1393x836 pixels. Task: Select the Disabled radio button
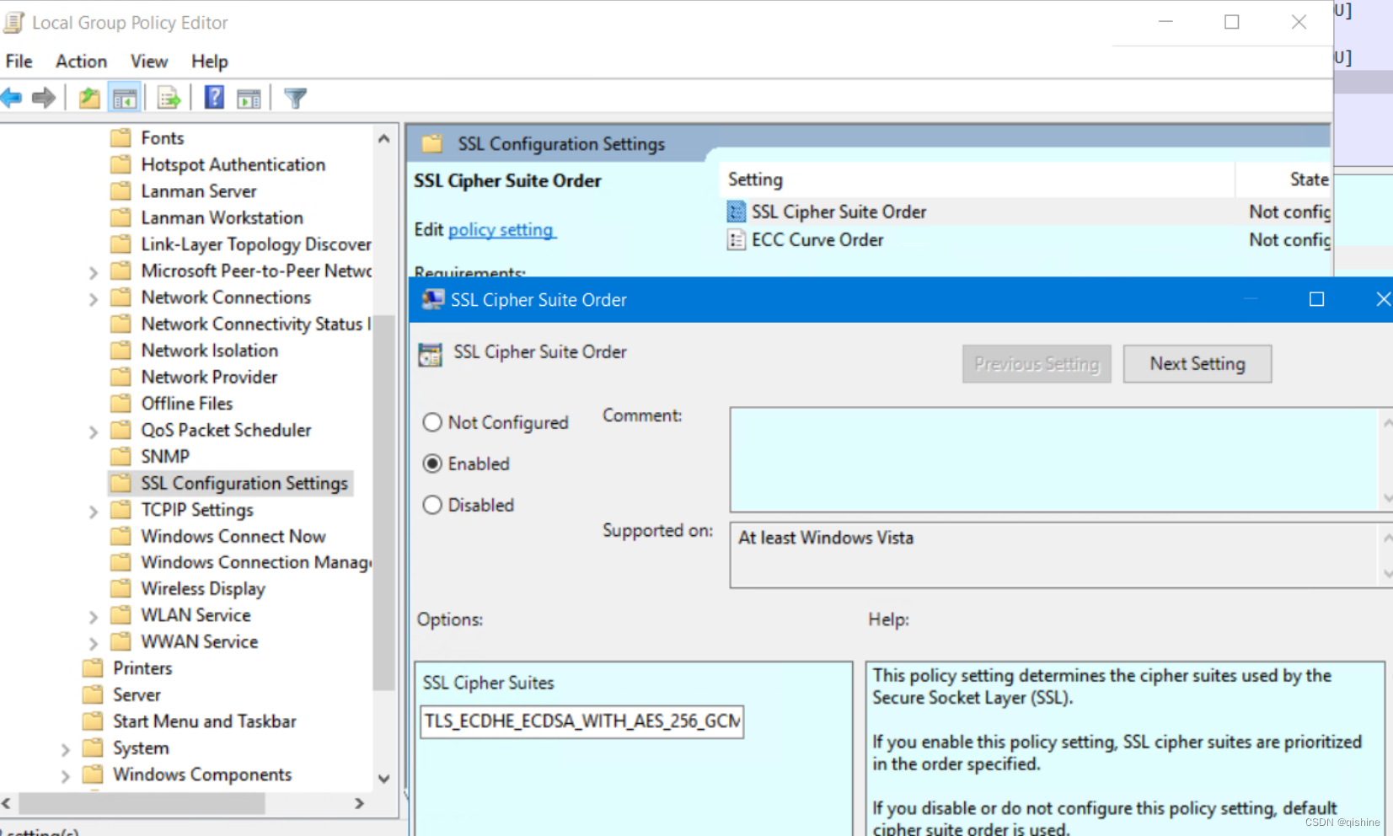[x=432, y=505]
